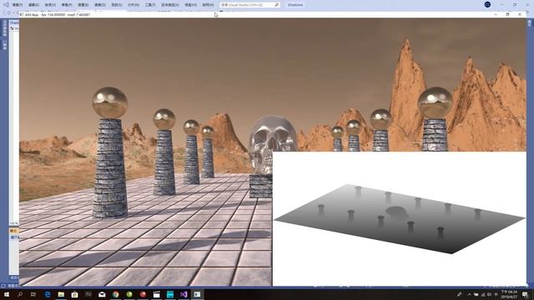Click the Visual Studio search box
Image resolution: width=534 pixels, height=300 pixels.
249,5
